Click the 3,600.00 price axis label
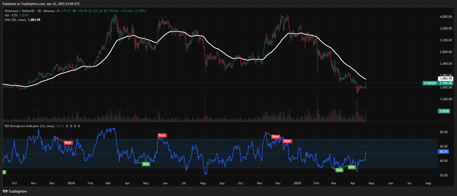The height and width of the screenshot is (196, 457). pyautogui.click(x=446, y=28)
